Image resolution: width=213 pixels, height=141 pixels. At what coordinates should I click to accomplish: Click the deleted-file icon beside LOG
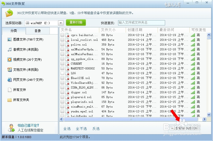(67, 73)
